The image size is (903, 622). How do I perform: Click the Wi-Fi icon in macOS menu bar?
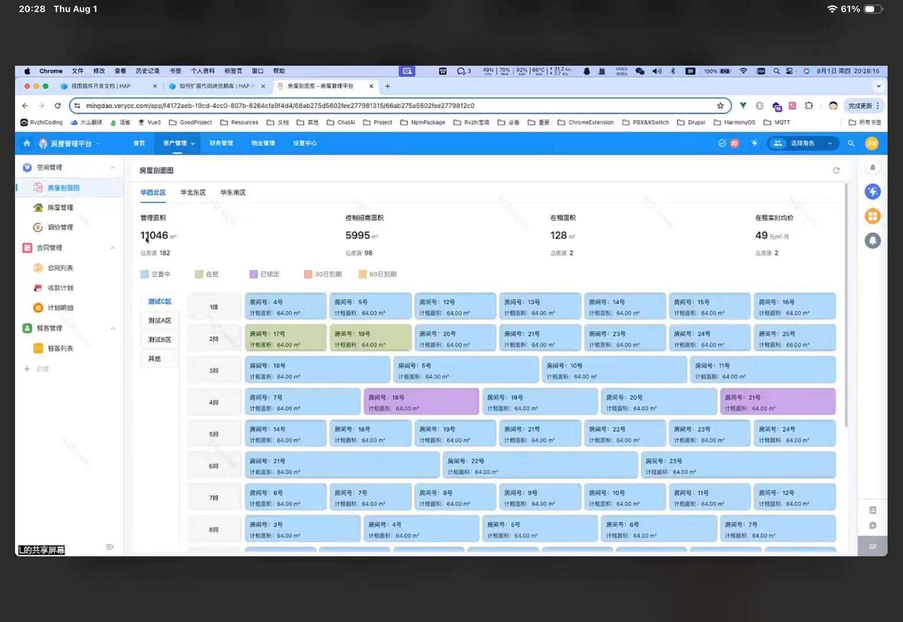click(743, 71)
